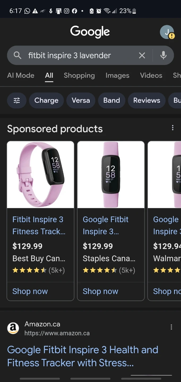Tap the Google logo
Viewport: 181px width, 382px height.
point(90,32)
